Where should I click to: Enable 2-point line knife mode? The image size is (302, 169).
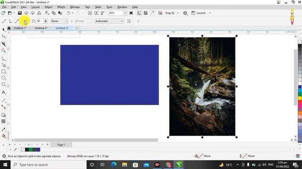[4, 21]
